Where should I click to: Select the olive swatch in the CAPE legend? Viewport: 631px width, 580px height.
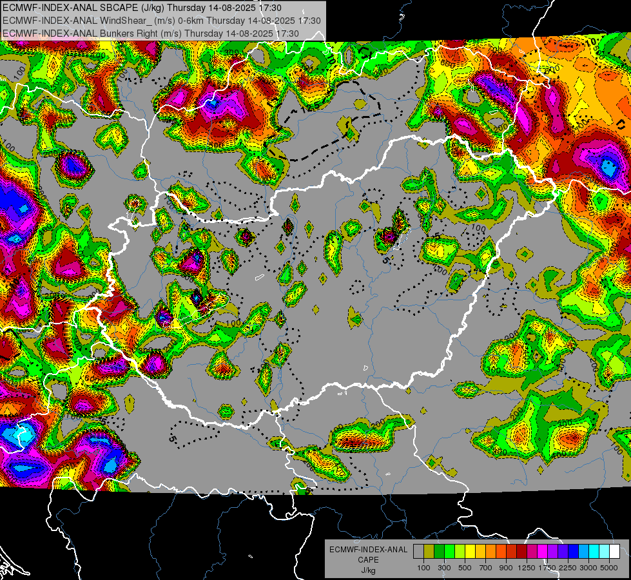[x=429, y=551]
